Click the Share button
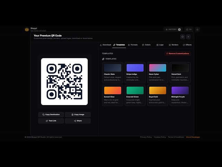Viewport: 222px width, 167px height. pyautogui.click(x=78, y=121)
